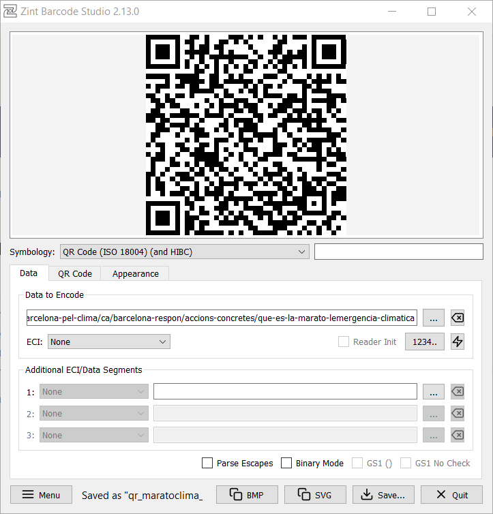493x514 pixels.
Task: Expand the Symbology dropdown list
Action: click(x=184, y=252)
